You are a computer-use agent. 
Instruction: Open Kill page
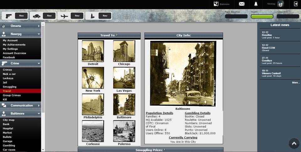click(x=5, y=99)
